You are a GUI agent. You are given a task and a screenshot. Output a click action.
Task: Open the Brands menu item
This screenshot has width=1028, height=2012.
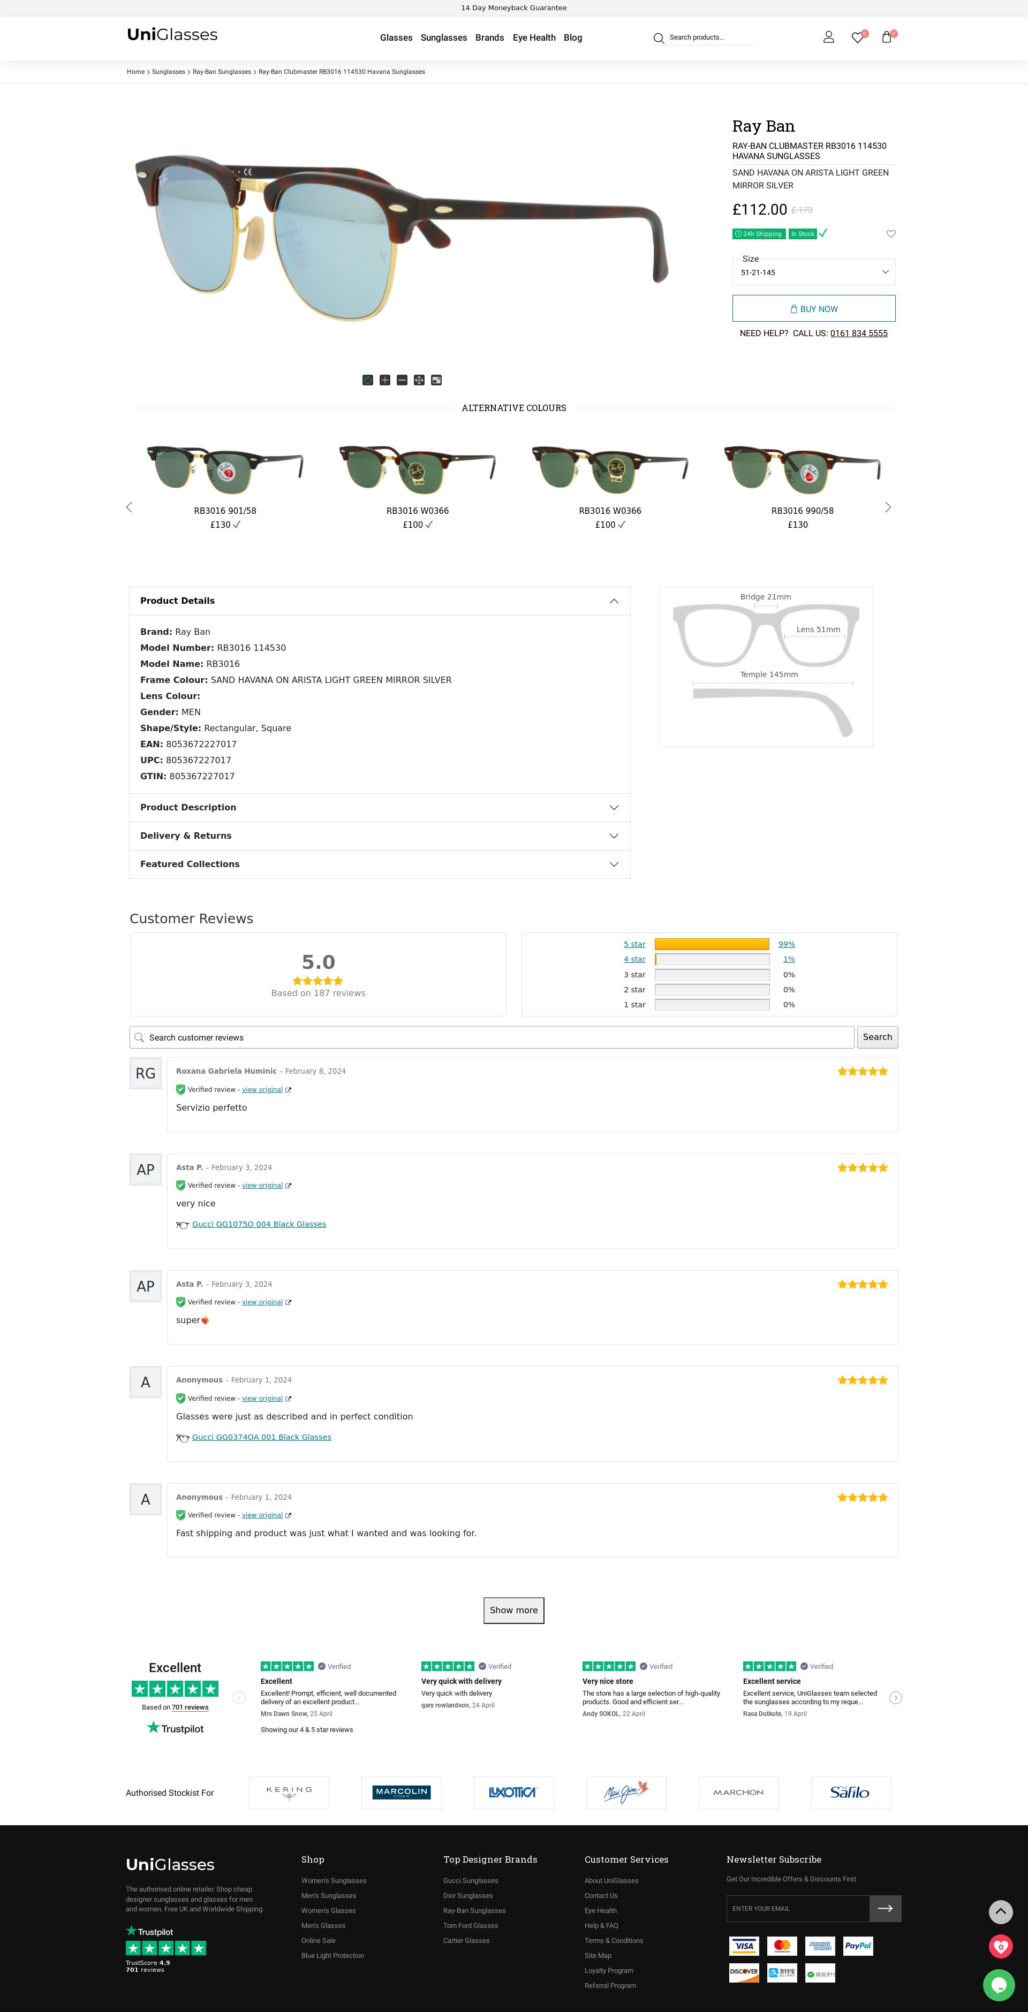tap(489, 37)
